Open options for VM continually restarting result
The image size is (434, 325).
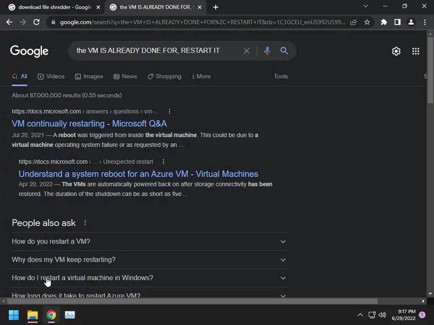coord(170,111)
